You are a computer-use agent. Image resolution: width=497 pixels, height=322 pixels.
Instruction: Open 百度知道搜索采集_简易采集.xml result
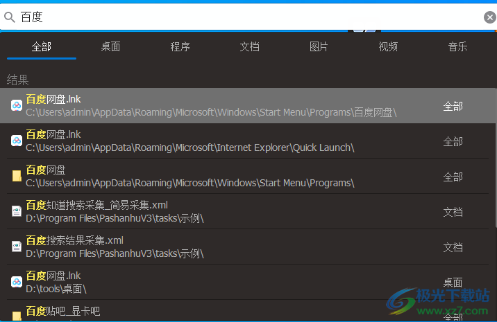pos(248,211)
